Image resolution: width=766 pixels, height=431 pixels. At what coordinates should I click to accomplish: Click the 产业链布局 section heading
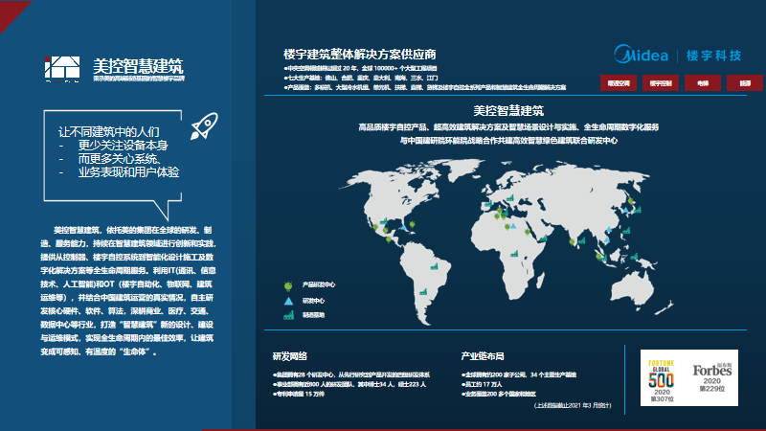click(482, 355)
